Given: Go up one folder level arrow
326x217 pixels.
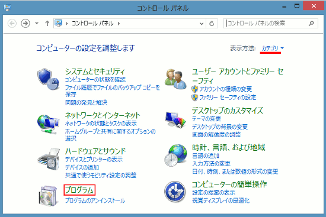Looking at the screenshot, I should [47, 24].
